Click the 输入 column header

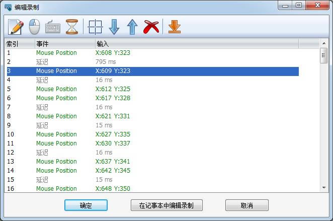(196, 44)
